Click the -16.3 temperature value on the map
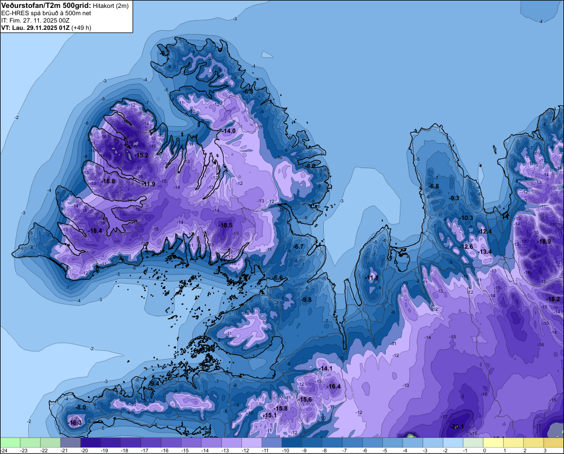Viewport: 564px width, 454px height. pyautogui.click(x=75, y=423)
